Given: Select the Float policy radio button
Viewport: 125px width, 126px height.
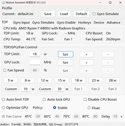Looking at the screenshot, I should point(89,108).
